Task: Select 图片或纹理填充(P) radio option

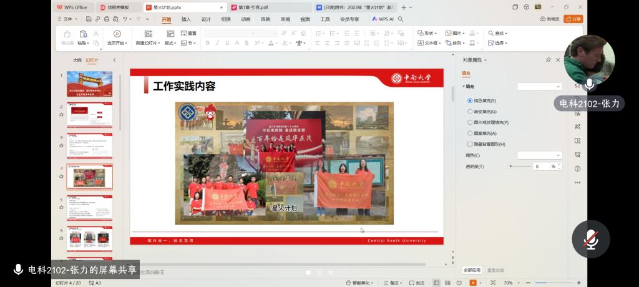Action: [x=470, y=122]
